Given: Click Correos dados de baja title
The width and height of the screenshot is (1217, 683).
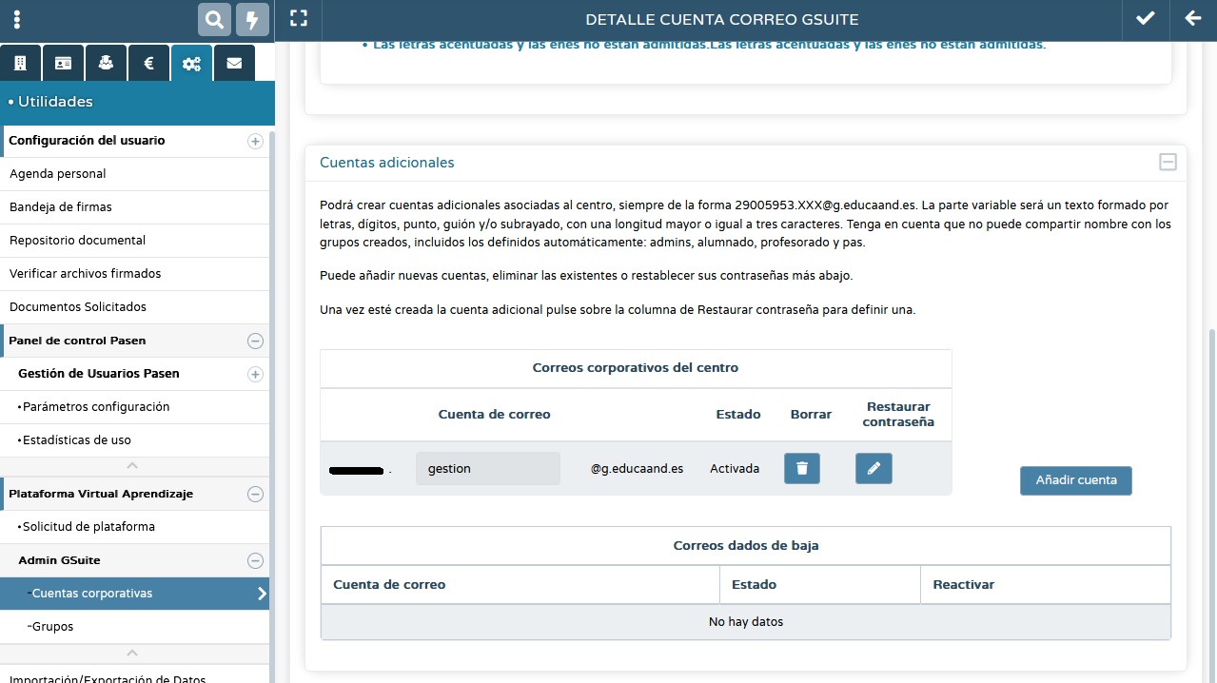Looking at the screenshot, I should pos(746,546).
